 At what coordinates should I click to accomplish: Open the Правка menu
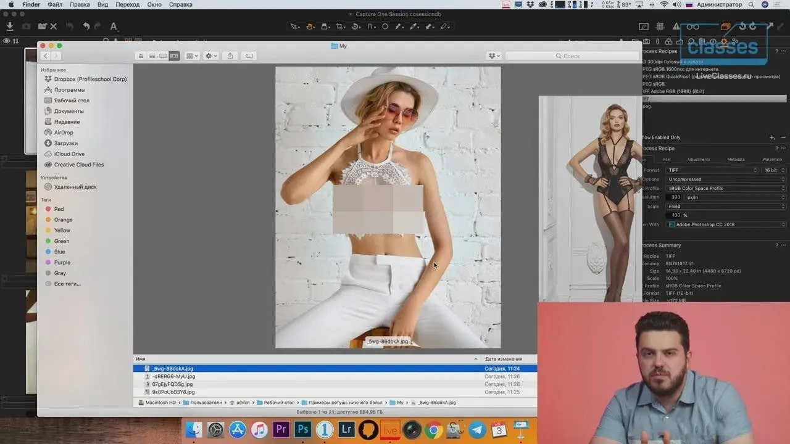pos(80,4)
